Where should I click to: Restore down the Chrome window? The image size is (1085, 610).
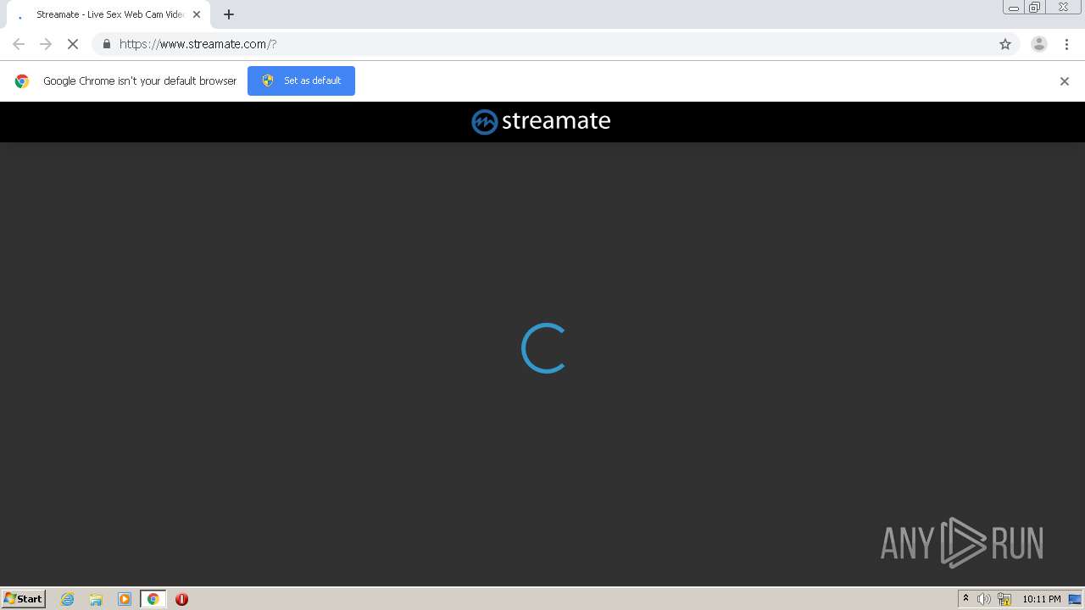1035,8
